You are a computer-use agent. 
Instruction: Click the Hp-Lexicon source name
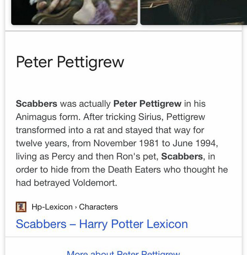[x=52, y=207]
